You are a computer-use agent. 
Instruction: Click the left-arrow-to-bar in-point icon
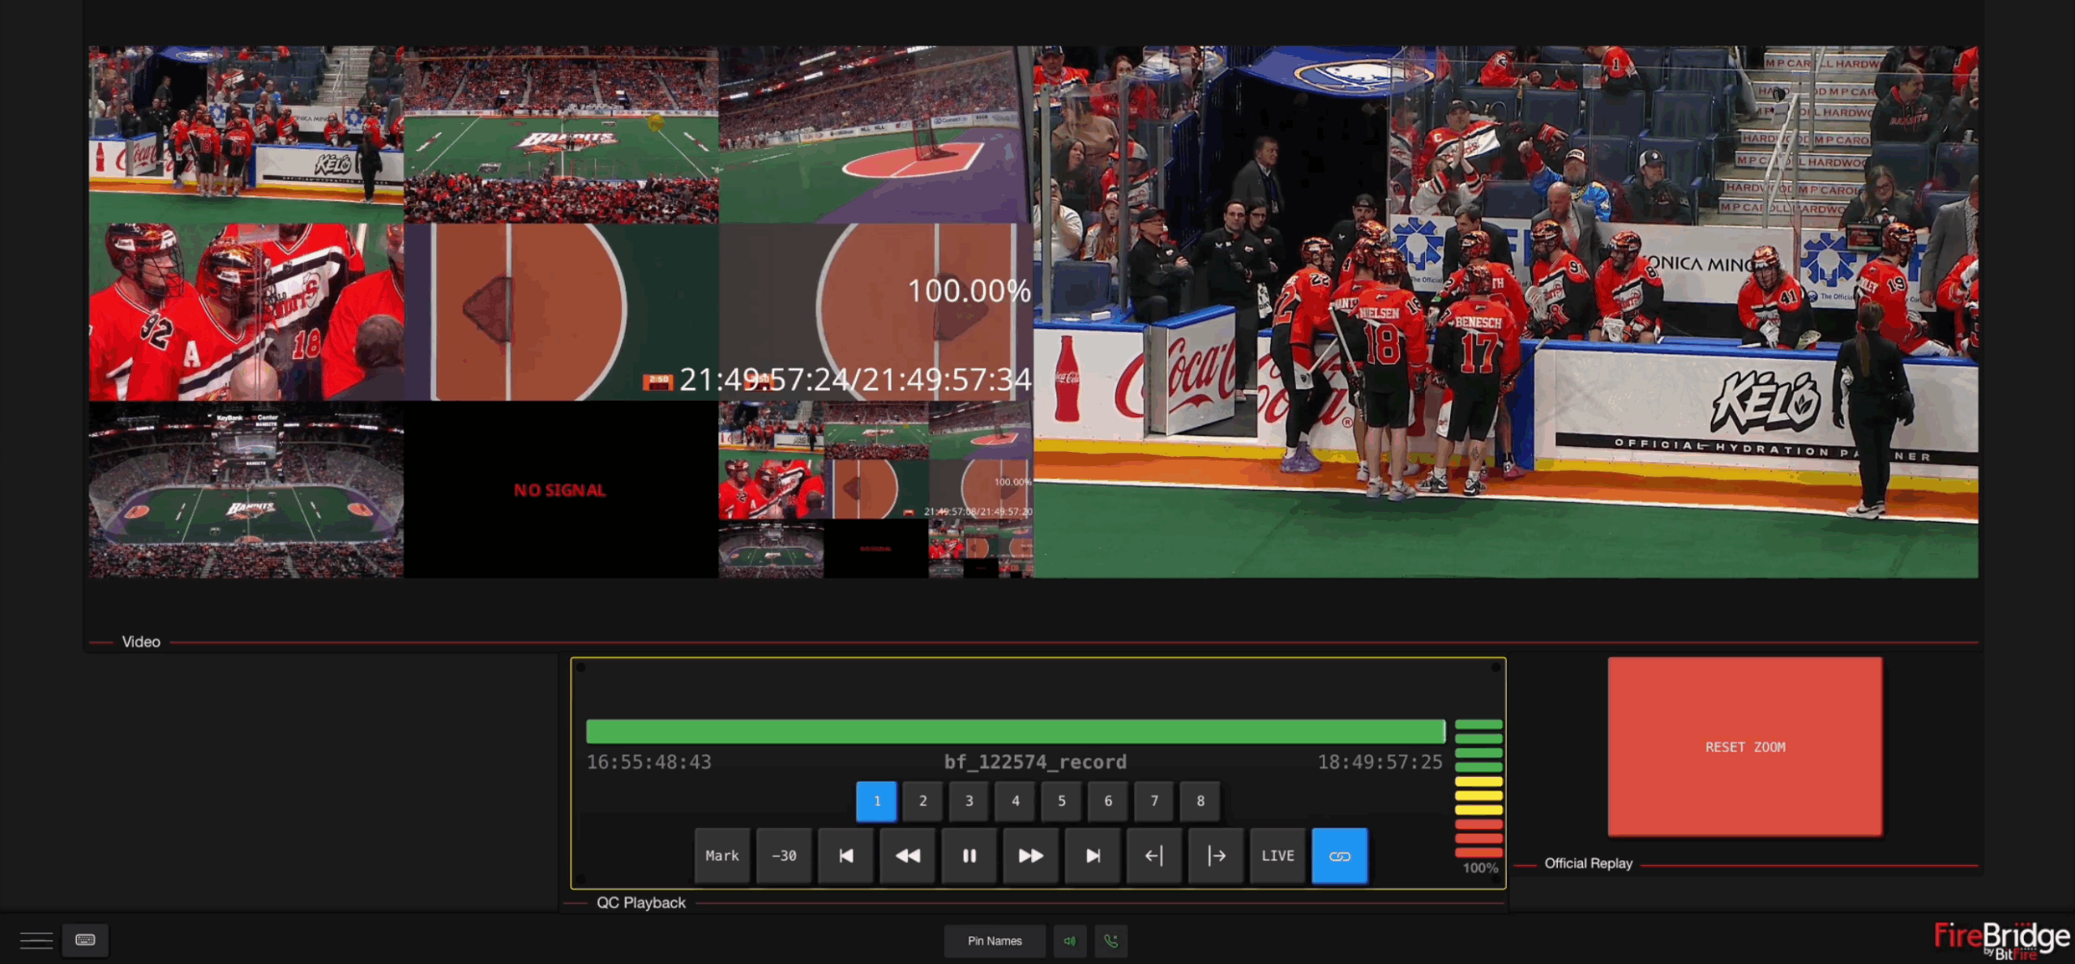tap(1154, 855)
